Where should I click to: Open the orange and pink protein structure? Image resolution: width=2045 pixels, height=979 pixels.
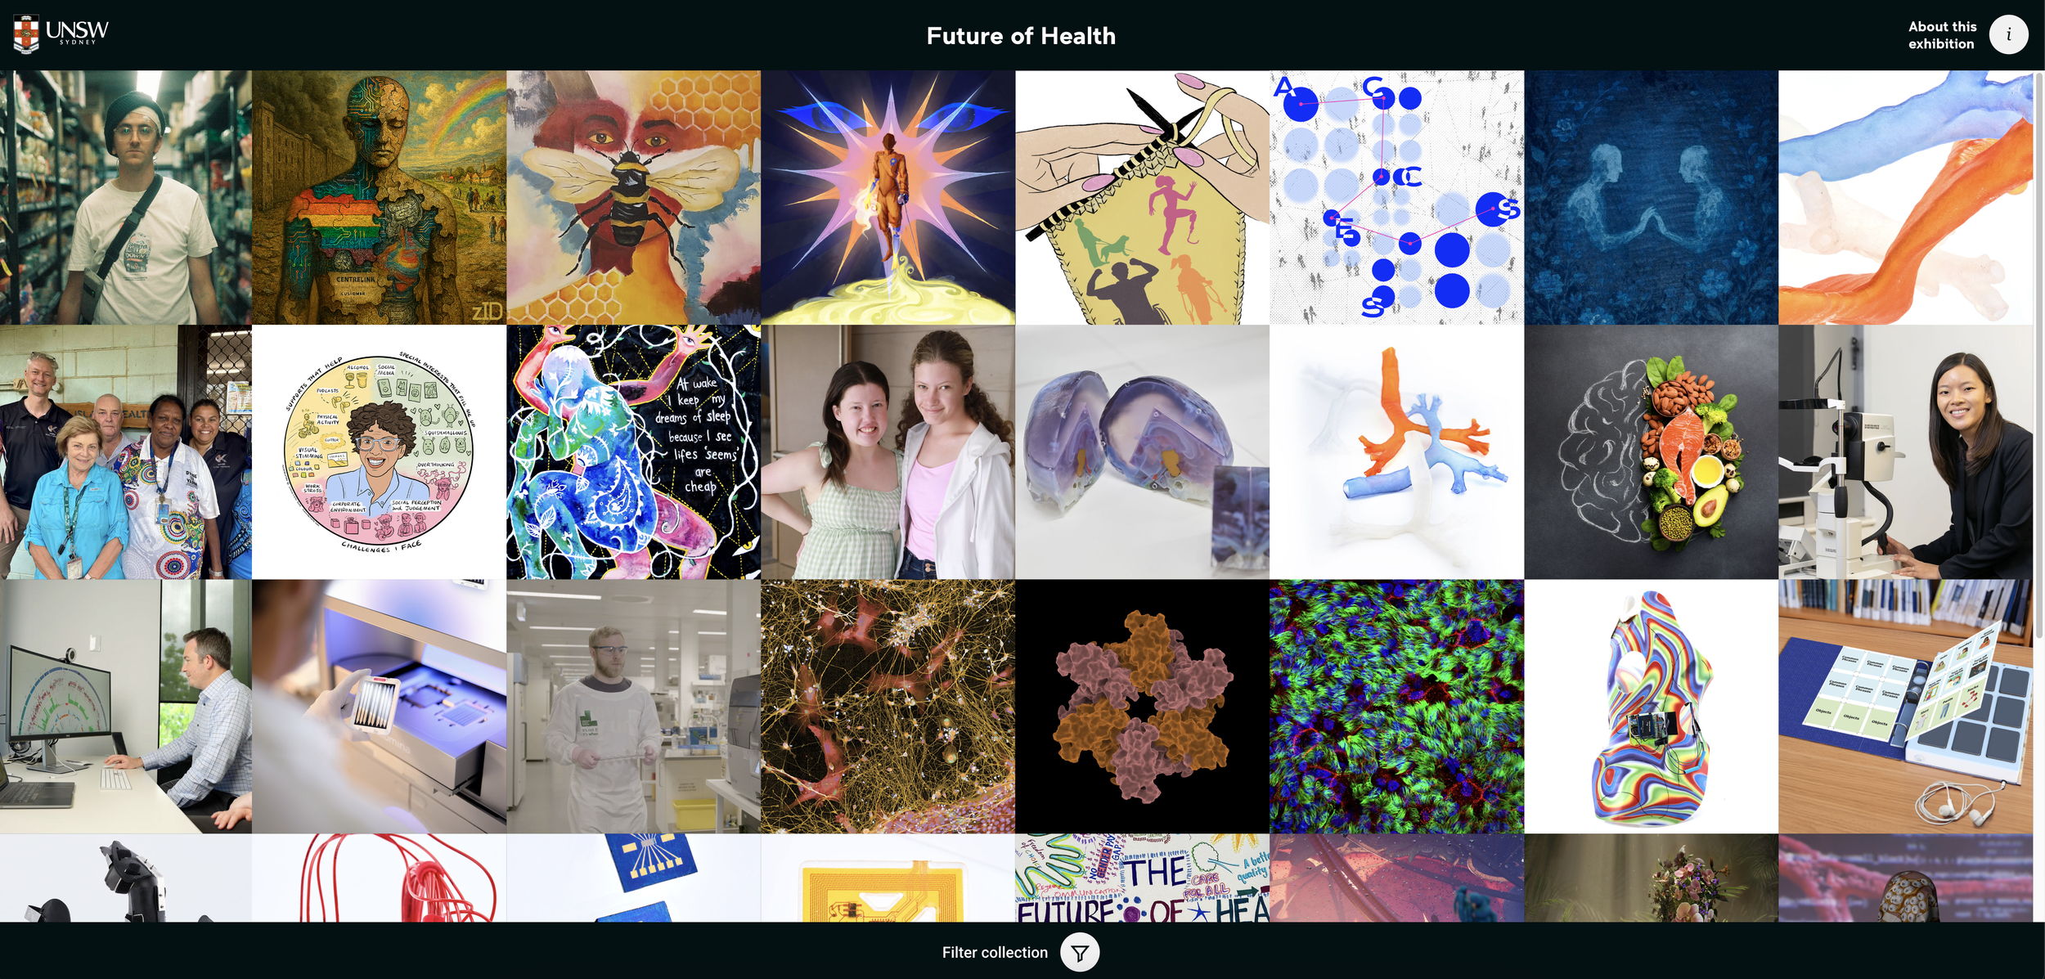click(x=1142, y=707)
